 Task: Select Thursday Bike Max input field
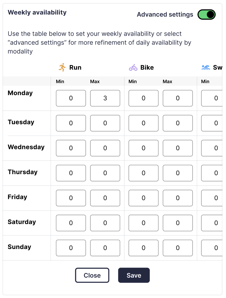pyautogui.click(x=178, y=173)
